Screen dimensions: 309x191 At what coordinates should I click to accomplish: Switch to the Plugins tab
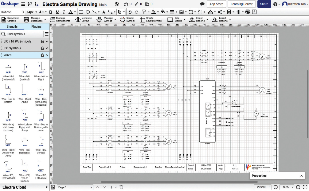pyautogui.click(x=36, y=27)
